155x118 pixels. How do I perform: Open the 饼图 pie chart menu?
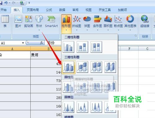click(87, 23)
